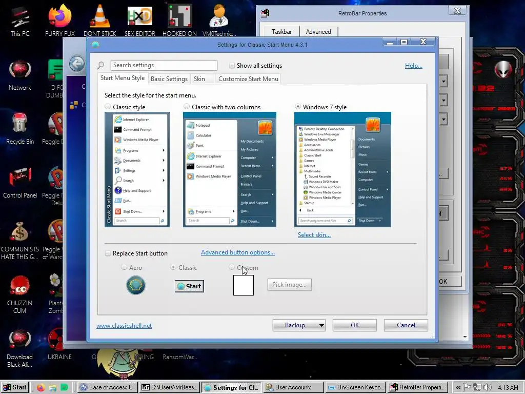525x394 pixels.
Task: Open the Firefox desktop shortcut labeled FURRY FUX
Action: tap(59, 21)
